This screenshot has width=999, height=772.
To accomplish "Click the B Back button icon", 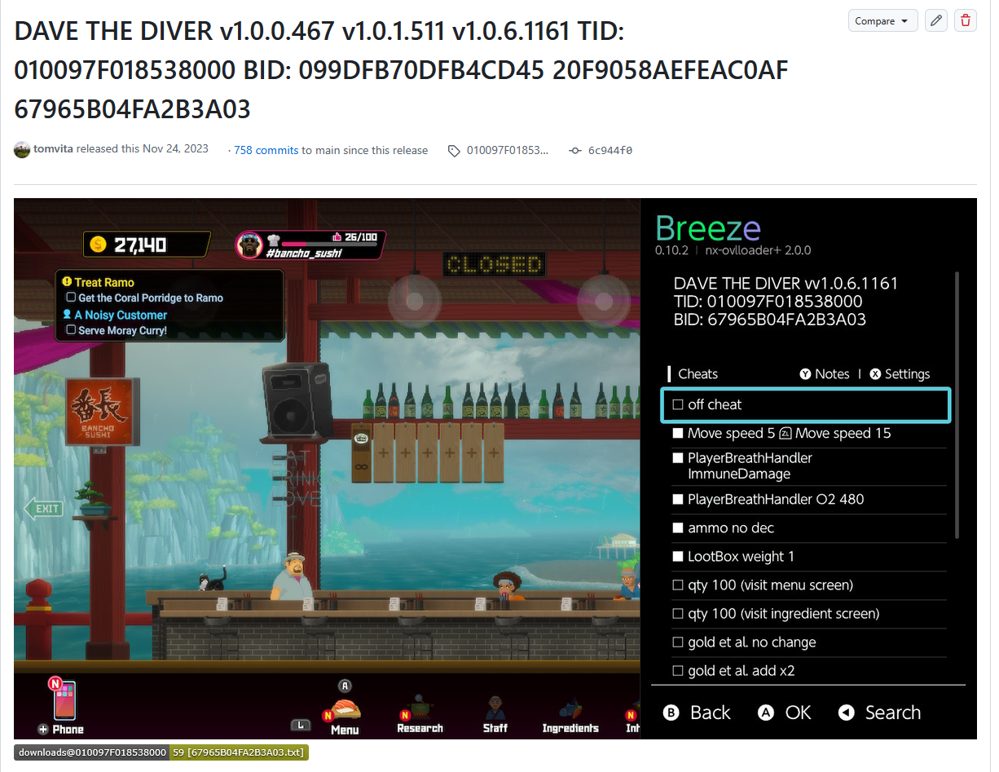I will point(671,712).
